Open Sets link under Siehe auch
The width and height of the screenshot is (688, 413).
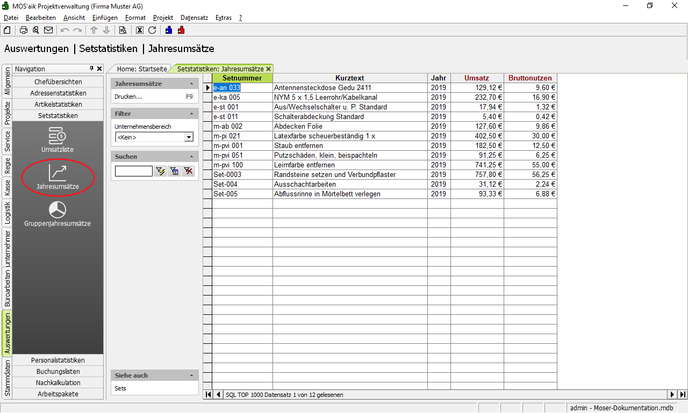tap(120, 388)
